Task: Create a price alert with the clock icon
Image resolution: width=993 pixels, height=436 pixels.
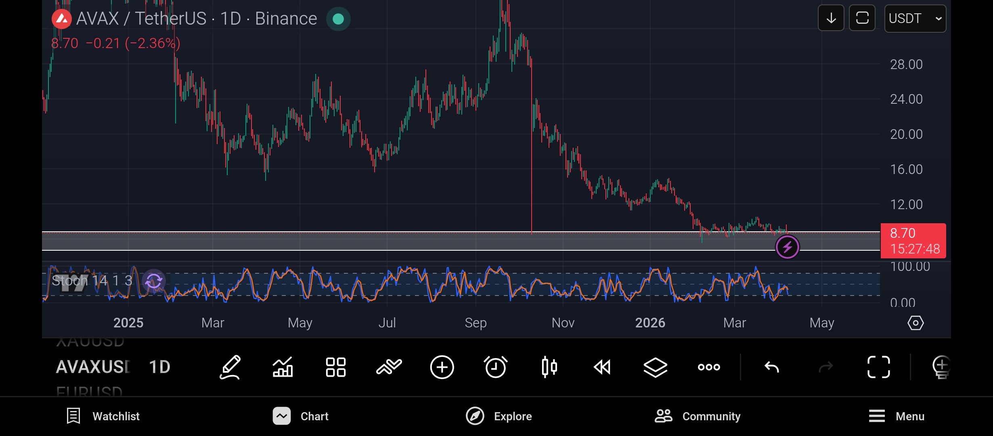Action: coord(495,367)
